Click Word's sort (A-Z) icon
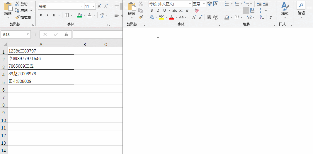Screen dimensions: 313x154 tap(262, 17)
